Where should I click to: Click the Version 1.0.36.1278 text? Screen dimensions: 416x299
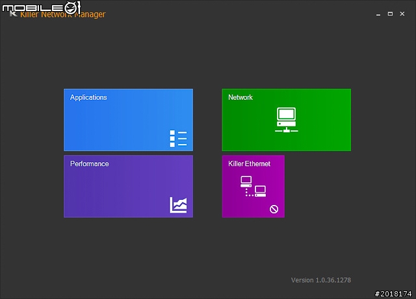[321, 280]
